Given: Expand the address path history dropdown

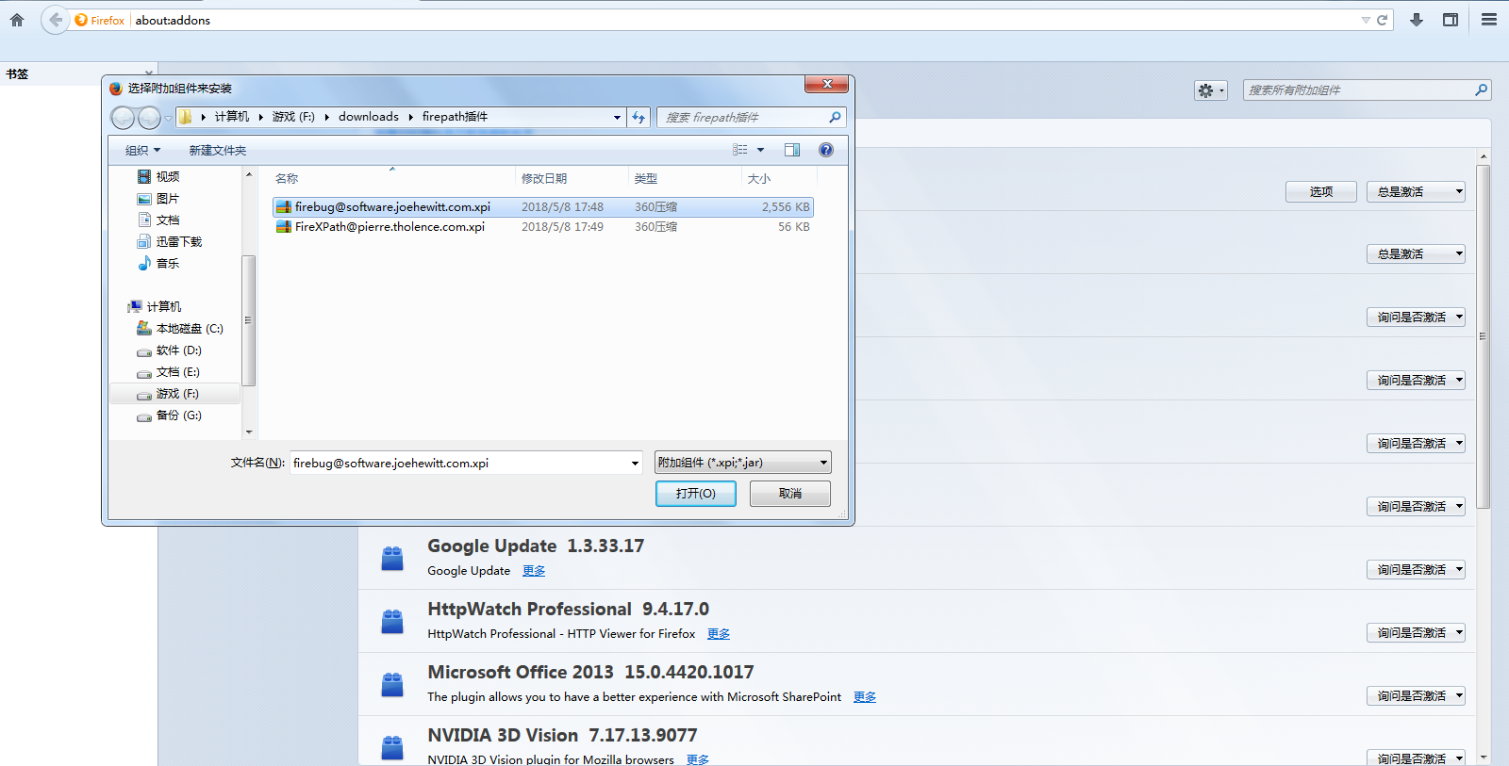Looking at the screenshot, I should point(617,117).
